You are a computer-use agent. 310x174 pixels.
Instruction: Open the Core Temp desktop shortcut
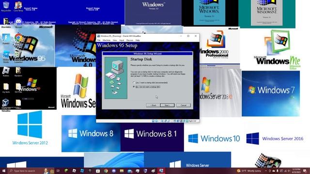pos(18,6)
